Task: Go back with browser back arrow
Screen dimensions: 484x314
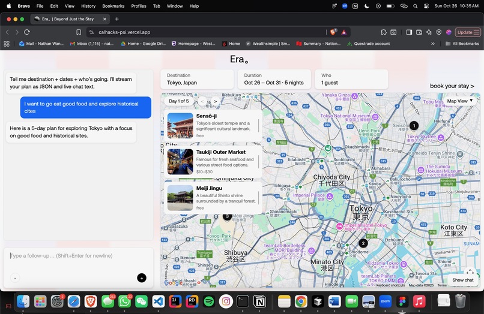Action: coord(7,32)
